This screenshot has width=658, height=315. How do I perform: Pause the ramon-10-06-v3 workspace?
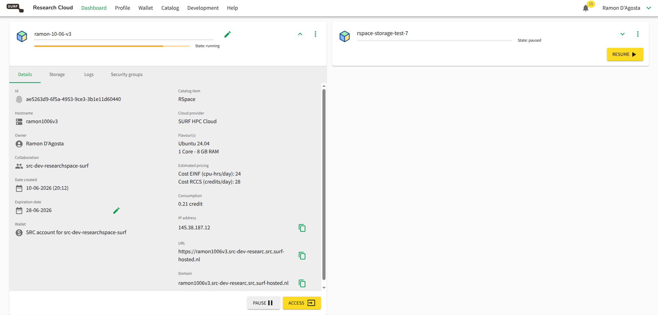pyautogui.click(x=263, y=303)
